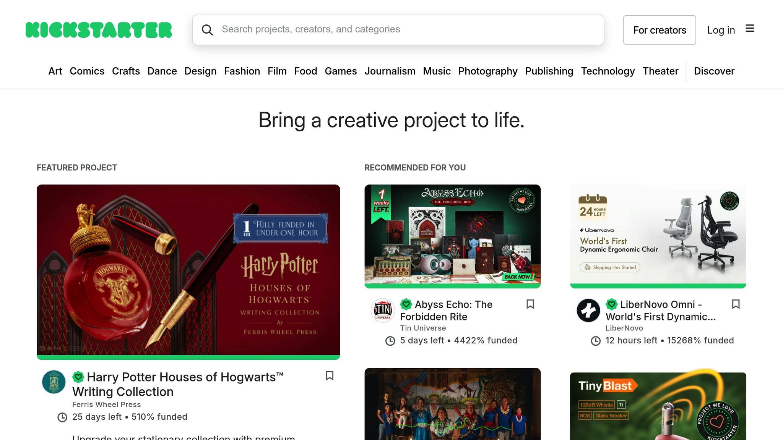This screenshot has height=440, width=783.
Task: Open the Music category
Action: (437, 71)
